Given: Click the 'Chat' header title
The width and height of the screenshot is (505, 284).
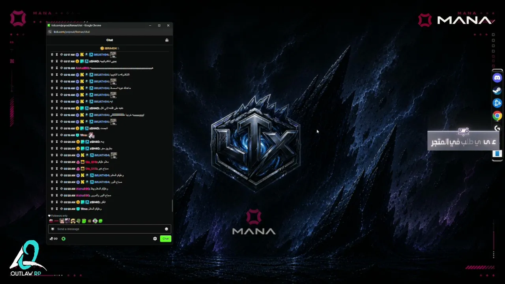Looking at the screenshot, I should click(110, 40).
